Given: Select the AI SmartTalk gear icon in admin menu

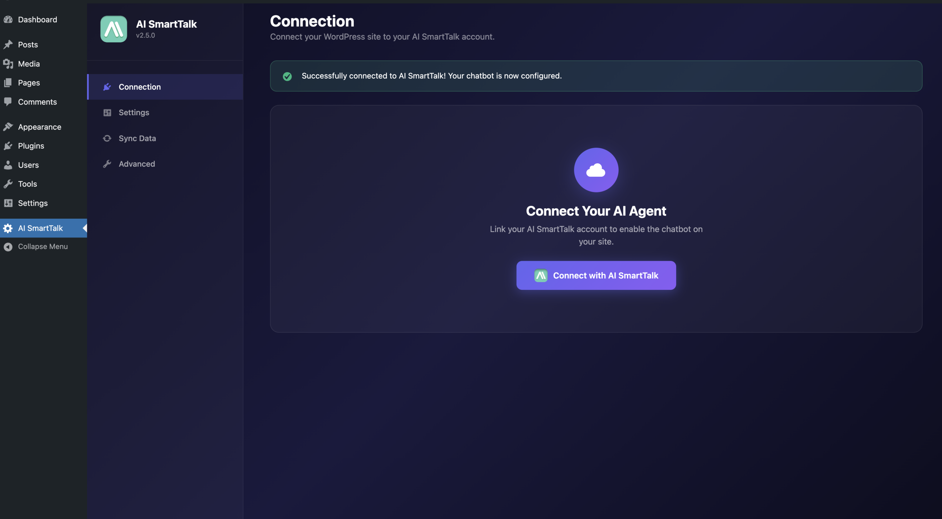Looking at the screenshot, I should click(x=8, y=228).
